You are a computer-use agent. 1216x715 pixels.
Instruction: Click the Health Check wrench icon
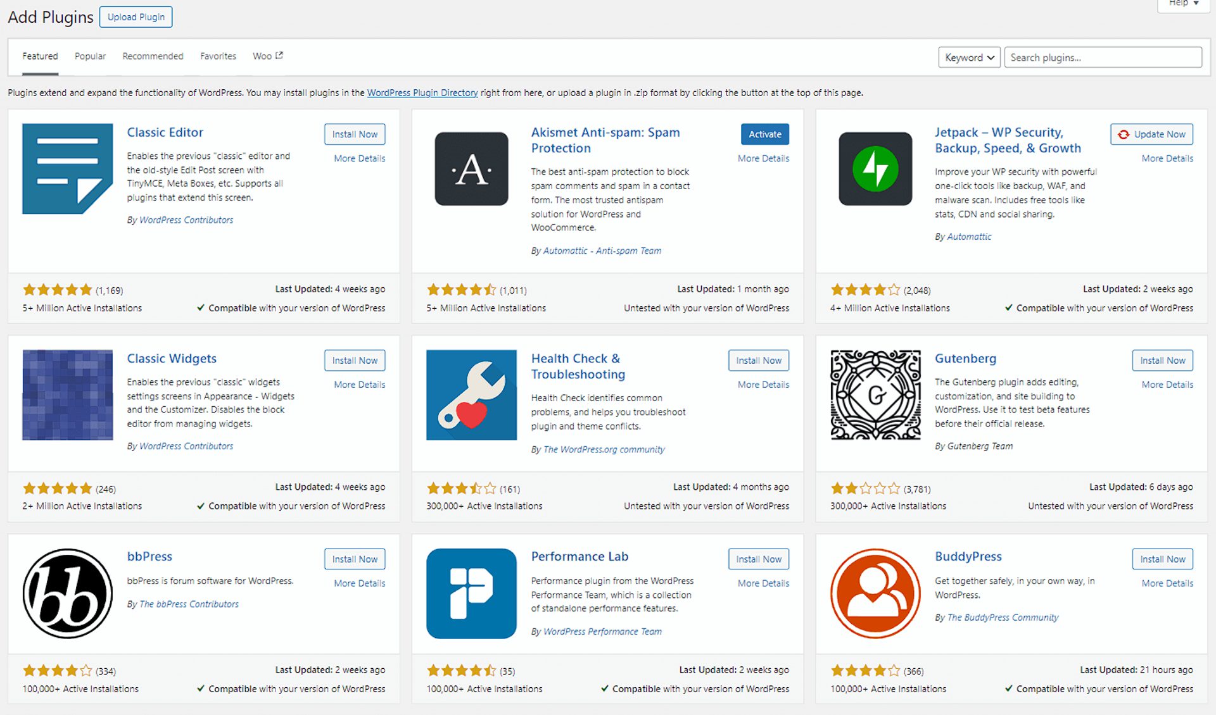tap(471, 394)
